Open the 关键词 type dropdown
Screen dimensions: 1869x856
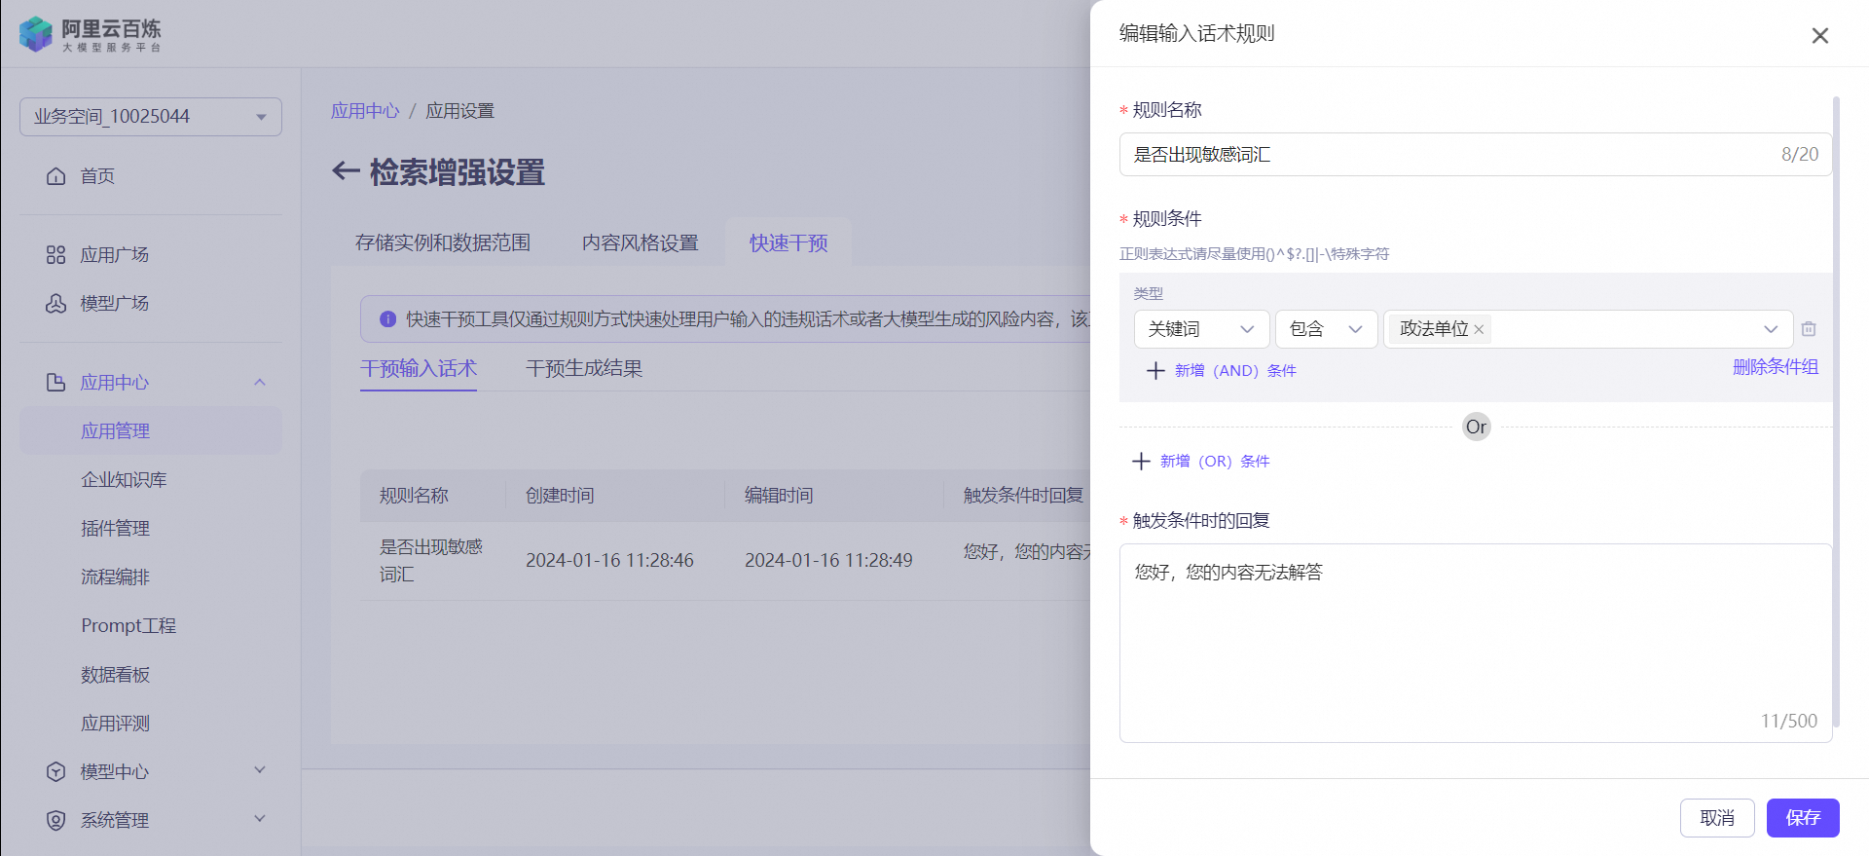tap(1201, 329)
